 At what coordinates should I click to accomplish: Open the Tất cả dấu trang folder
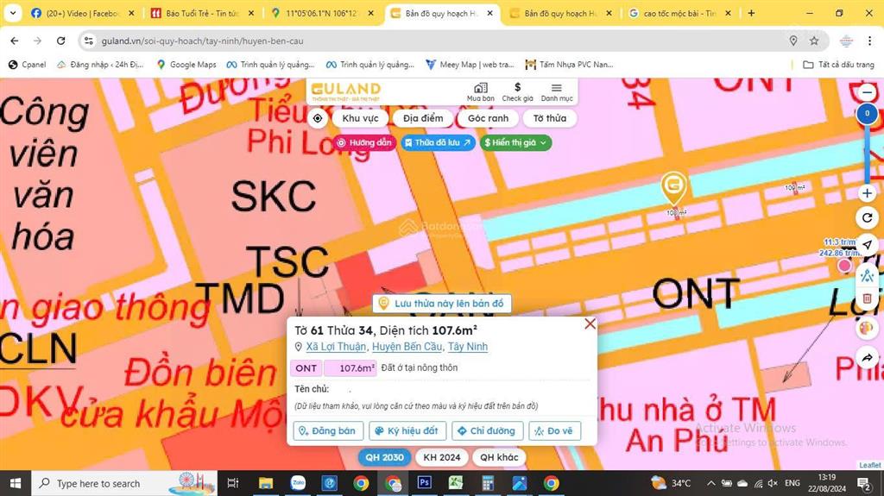click(x=838, y=65)
